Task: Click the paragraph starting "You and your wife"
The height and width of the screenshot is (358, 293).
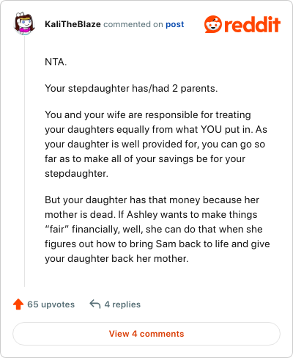Action: (156, 144)
